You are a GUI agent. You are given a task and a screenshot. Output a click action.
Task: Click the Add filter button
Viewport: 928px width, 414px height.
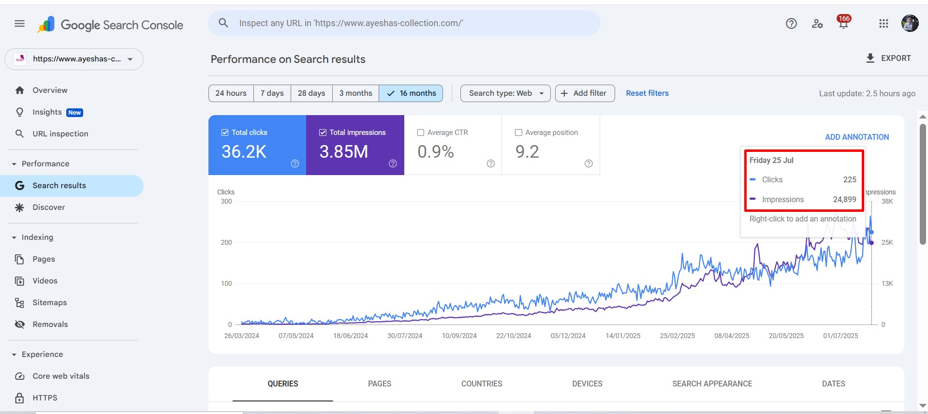[x=585, y=93]
